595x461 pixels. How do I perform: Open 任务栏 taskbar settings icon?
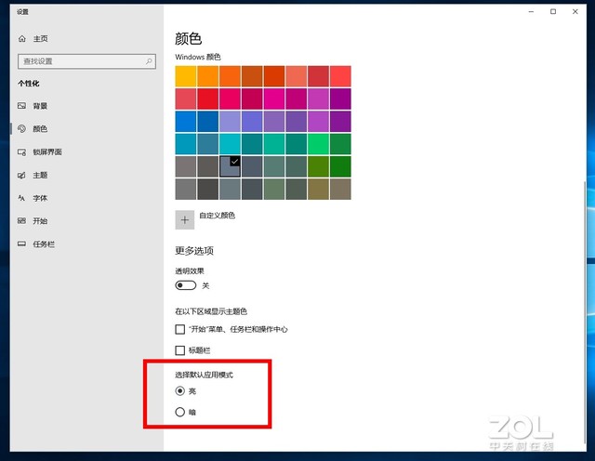pos(22,244)
